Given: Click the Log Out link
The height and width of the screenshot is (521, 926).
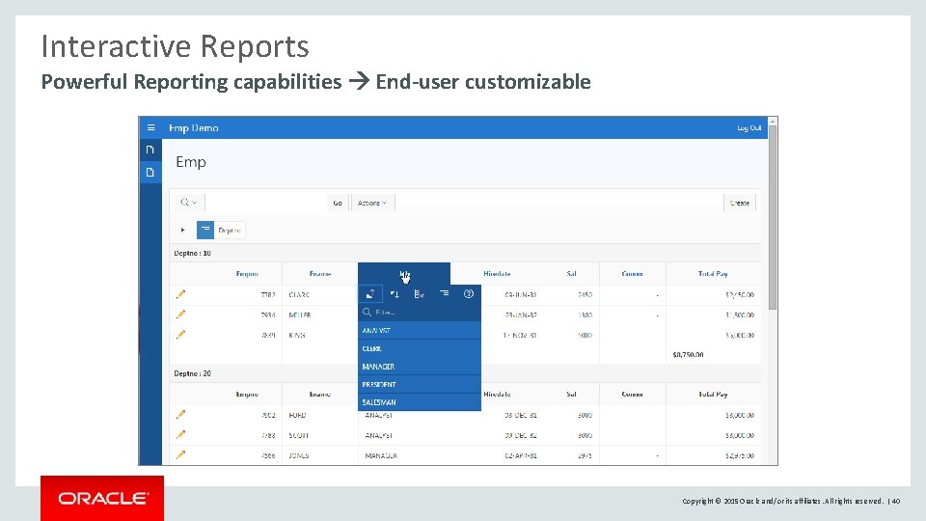Looking at the screenshot, I should (749, 127).
